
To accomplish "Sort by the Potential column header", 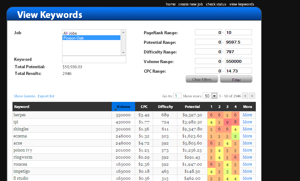I will point(192,107).
